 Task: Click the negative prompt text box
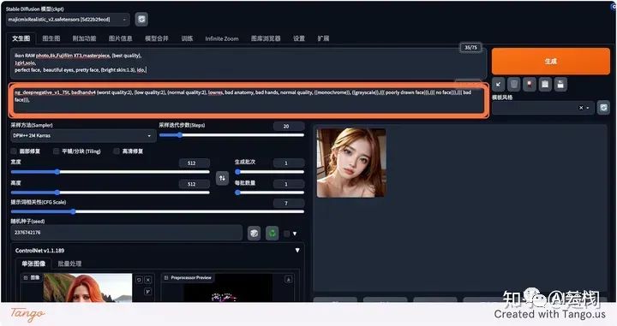point(249,100)
